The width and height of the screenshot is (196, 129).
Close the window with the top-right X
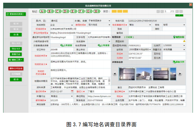(x=191, y=5)
